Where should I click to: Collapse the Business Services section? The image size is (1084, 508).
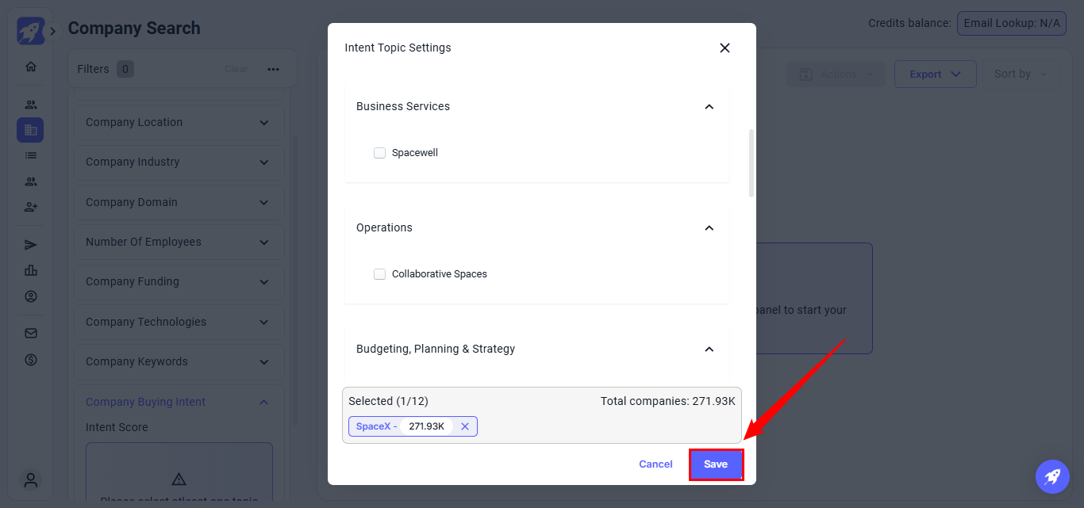click(x=709, y=107)
